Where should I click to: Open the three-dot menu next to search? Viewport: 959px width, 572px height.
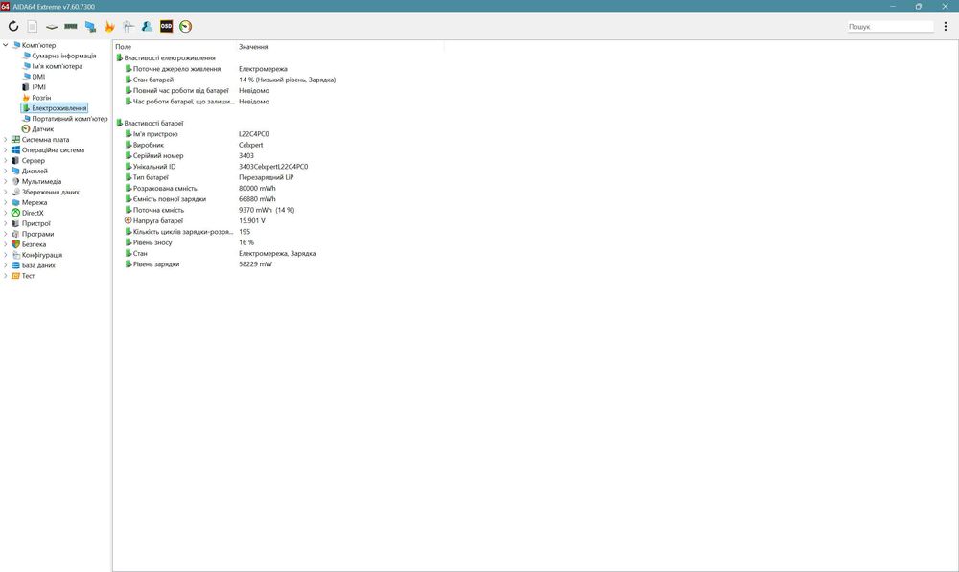coord(946,26)
